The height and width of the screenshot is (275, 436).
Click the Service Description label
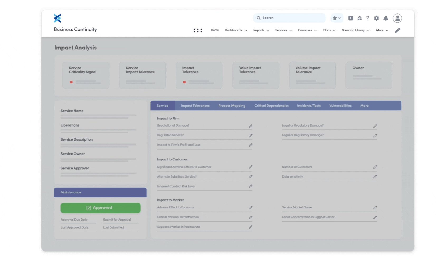77,139
